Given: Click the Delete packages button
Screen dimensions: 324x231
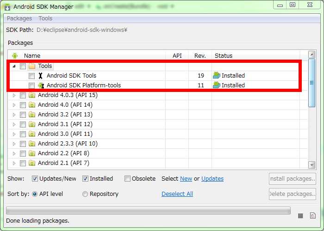Looking at the screenshot, I should (293, 194).
